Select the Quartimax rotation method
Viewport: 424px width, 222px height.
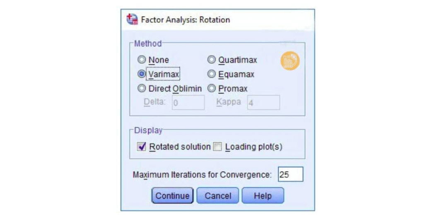coord(212,60)
